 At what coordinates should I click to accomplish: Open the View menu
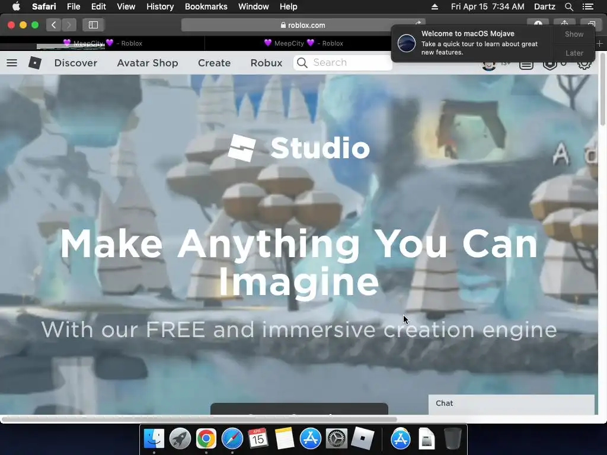(x=126, y=7)
